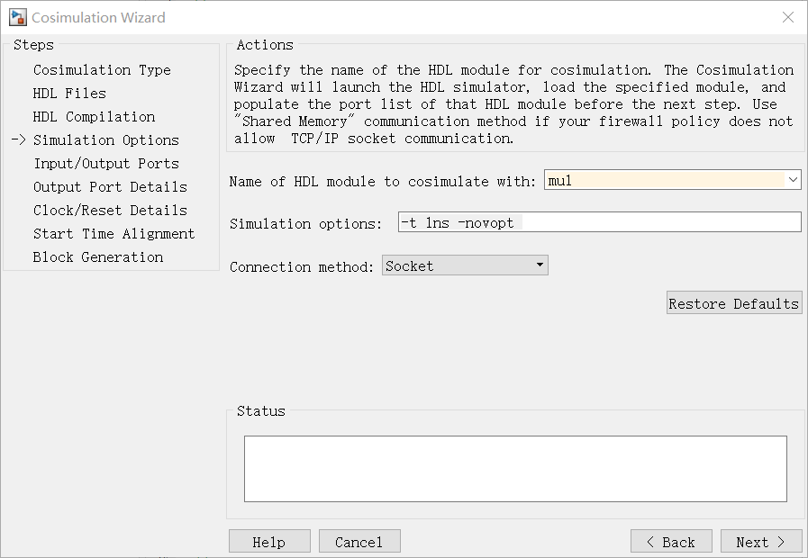Expand the HDL module name dropdown arrow

(x=793, y=180)
